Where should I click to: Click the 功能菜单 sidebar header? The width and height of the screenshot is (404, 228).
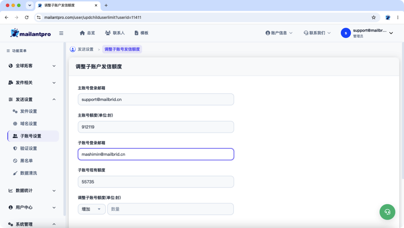tap(17, 51)
